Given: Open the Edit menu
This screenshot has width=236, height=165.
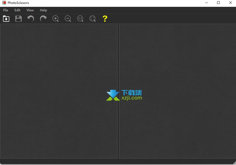Looking at the screenshot, I should 17,10.
